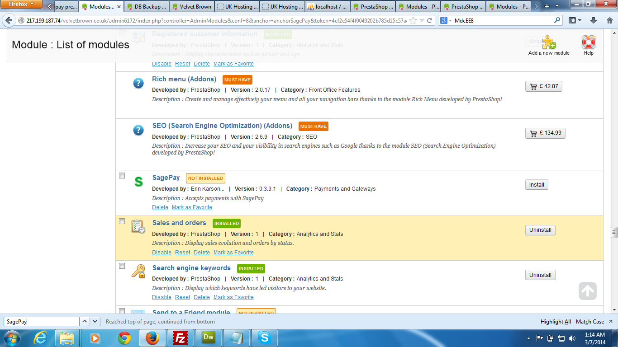This screenshot has height=347, width=618.
Task: Click the volume speaker tray icon
Action: click(x=572, y=338)
